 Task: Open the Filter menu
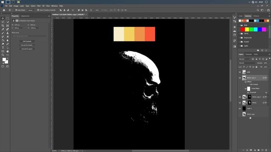(39, 6)
